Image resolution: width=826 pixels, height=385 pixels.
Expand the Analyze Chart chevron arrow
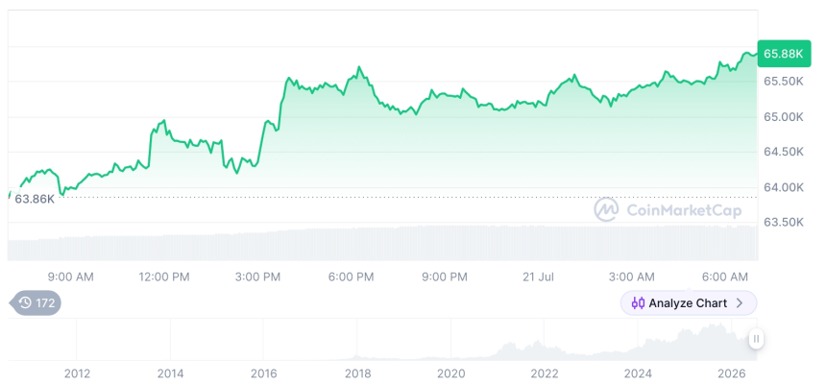pos(740,303)
